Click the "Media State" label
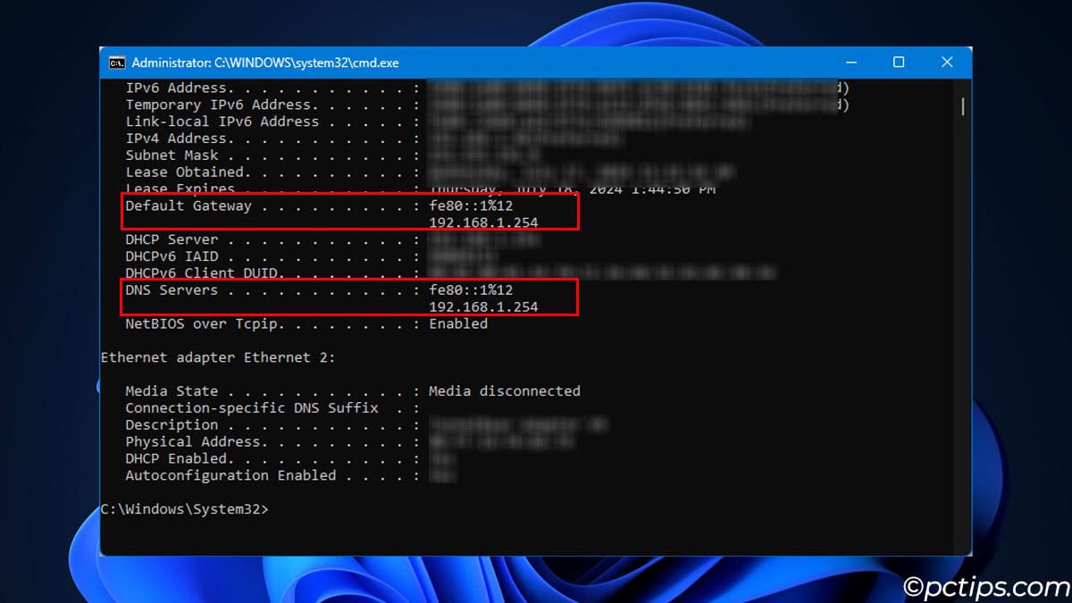The width and height of the screenshot is (1072, 603). pyautogui.click(x=172, y=391)
